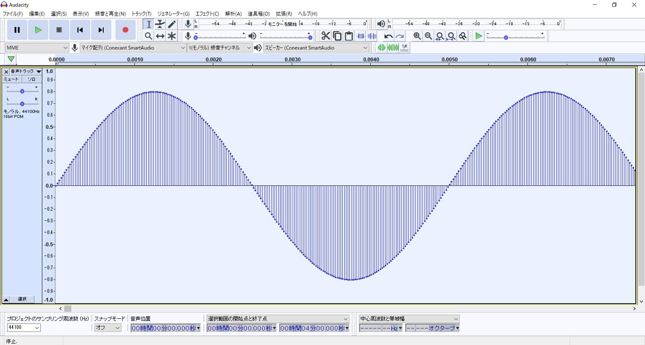Open the マイク配列 recording device dropdown
Screen dimensions: 645x345
pos(133,47)
